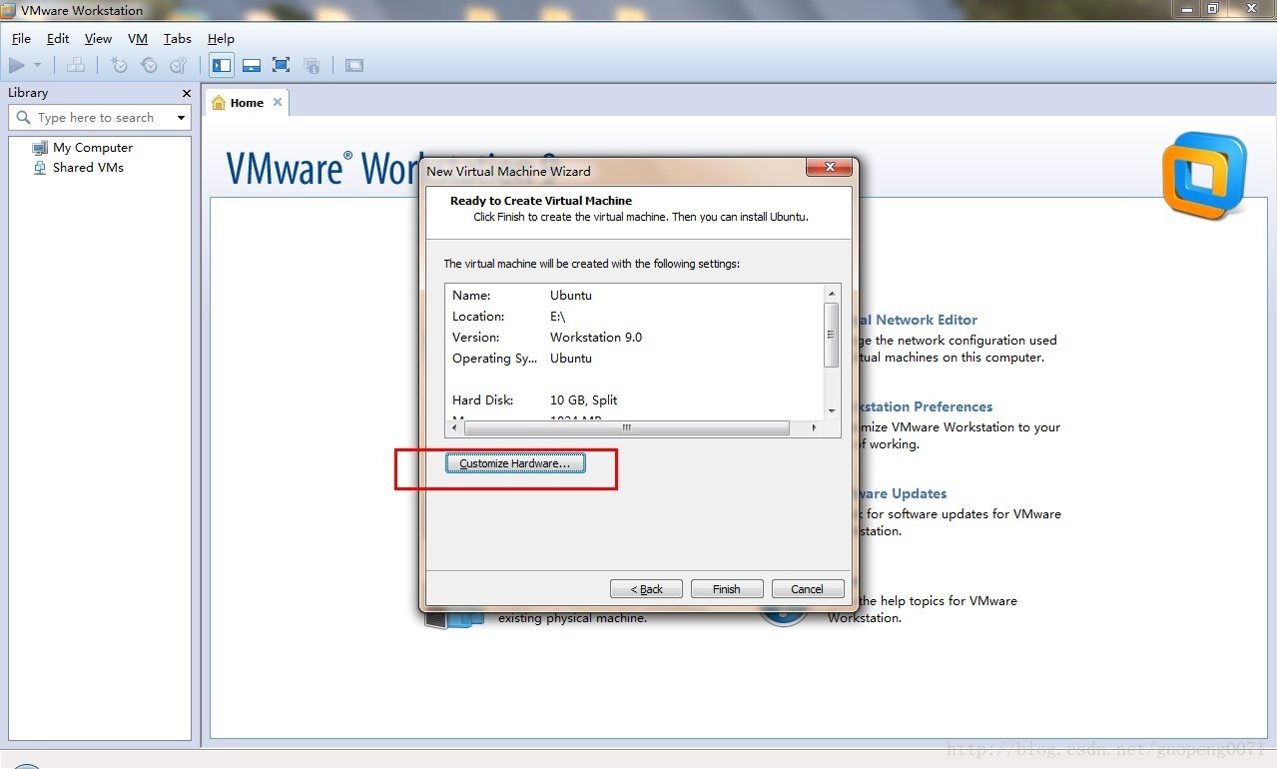Open the VM menu
1277x769 pixels.
[x=138, y=38]
